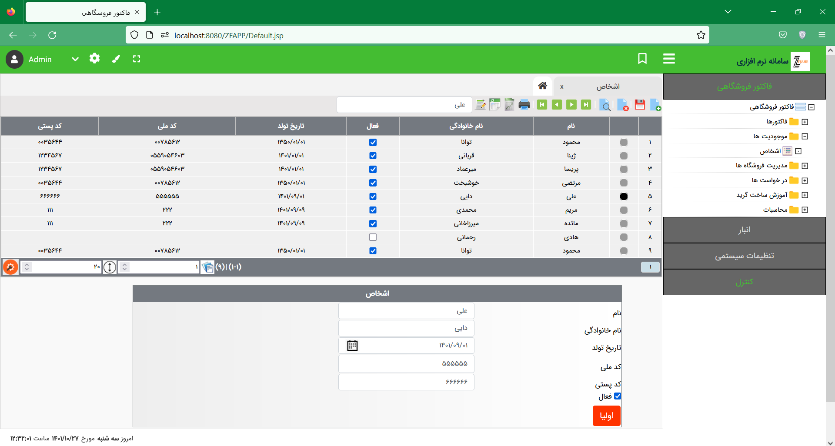Open the انبار accordion section
The height and width of the screenshot is (446, 835).
pos(744,230)
